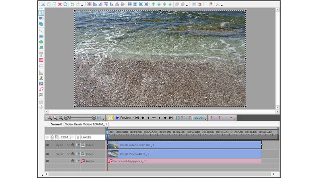
Task: Select the Line drawing tool
Action: tap(41, 31)
